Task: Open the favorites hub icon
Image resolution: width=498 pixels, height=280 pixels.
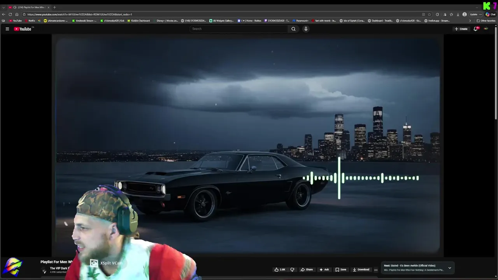Action: click(451, 14)
